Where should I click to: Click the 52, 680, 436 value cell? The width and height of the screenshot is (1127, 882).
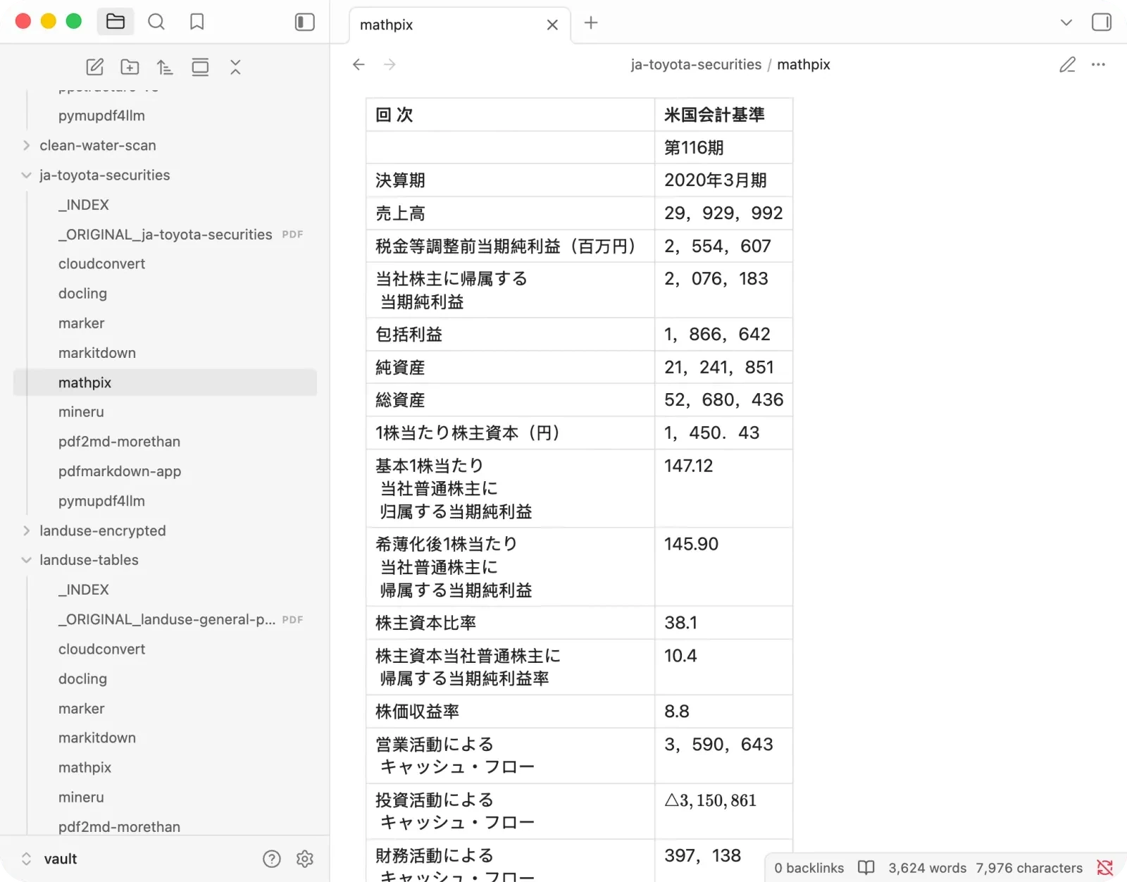coord(723,400)
